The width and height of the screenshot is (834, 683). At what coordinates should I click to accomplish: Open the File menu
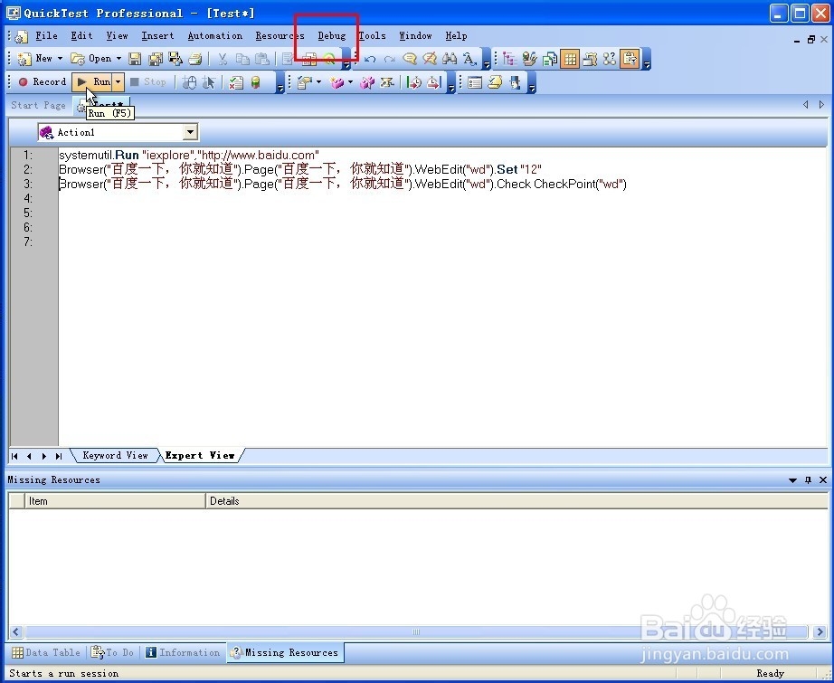pos(46,35)
